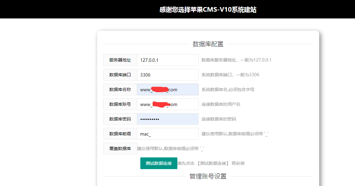Click the 数据库账号 label
The image size is (355, 186).
pos(120,104)
